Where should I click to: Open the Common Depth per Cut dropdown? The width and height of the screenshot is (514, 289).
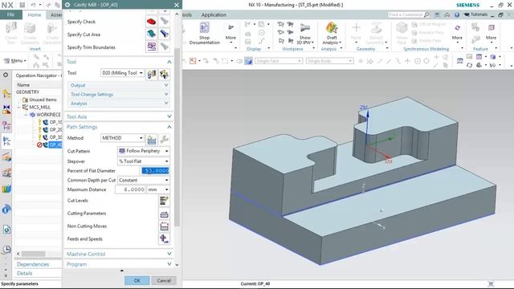click(x=143, y=180)
